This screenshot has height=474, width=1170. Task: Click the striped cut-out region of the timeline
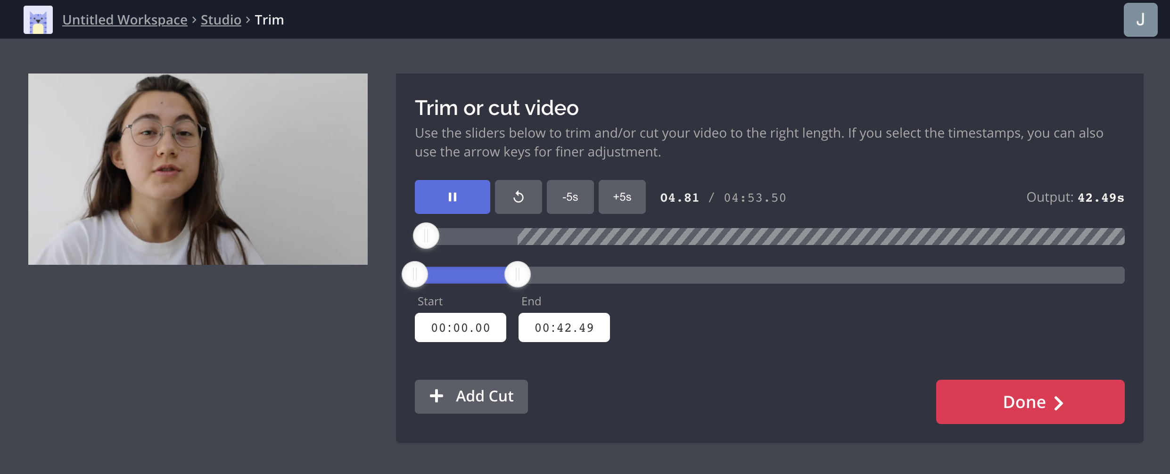(x=820, y=237)
